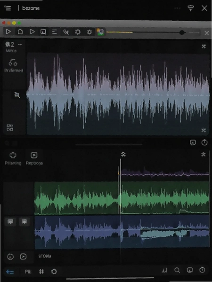Image resolution: width=212 pixels, height=282 pixels.
Task: Click the horizontal scrollbar under the large waveform
Action: (x=109, y=144)
